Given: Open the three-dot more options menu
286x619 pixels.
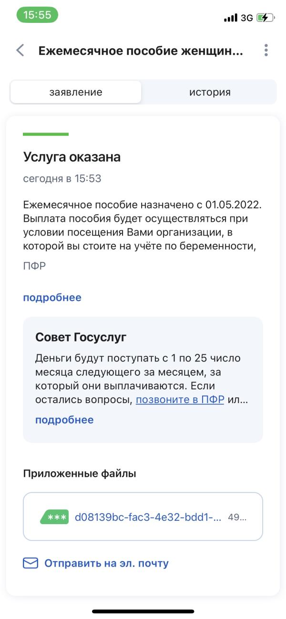Looking at the screenshot, I should click(x=266, y=50).
